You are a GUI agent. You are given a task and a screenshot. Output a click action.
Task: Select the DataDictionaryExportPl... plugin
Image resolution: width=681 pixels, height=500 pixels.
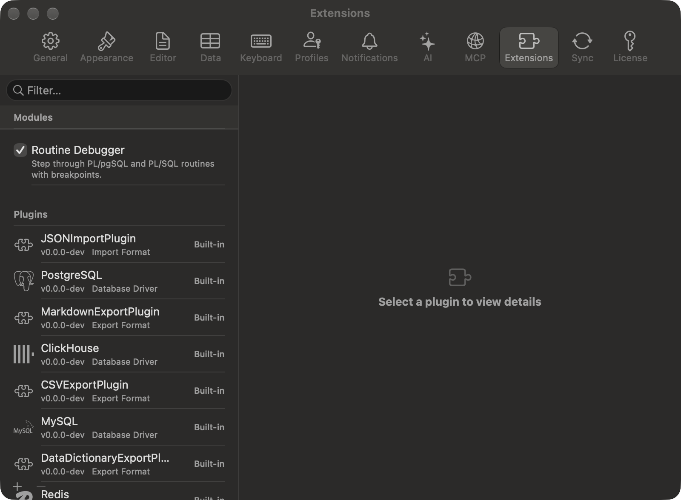(x=119, y=464)
